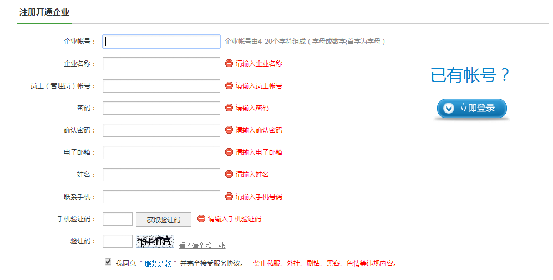Viewport: 553px width, 280px height.
Task: Click the 员工（管理员）帐号 input field
Action: click(x=161, y=86)
